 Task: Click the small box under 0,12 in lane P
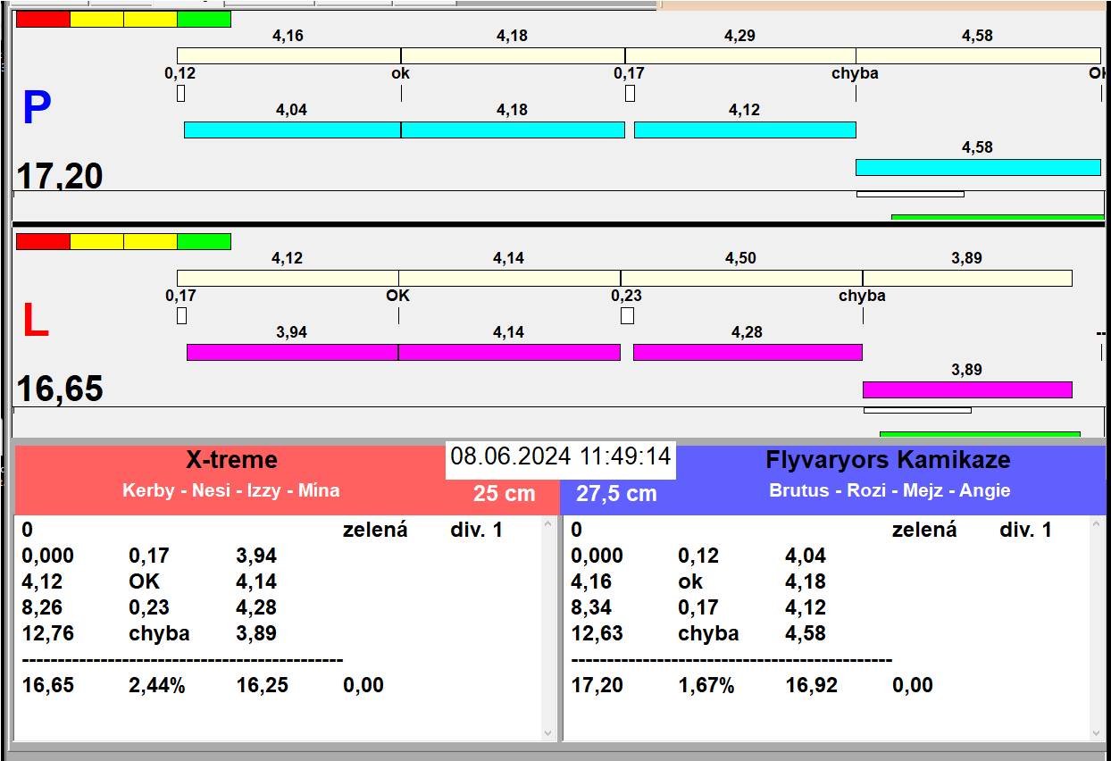[180, 93]
